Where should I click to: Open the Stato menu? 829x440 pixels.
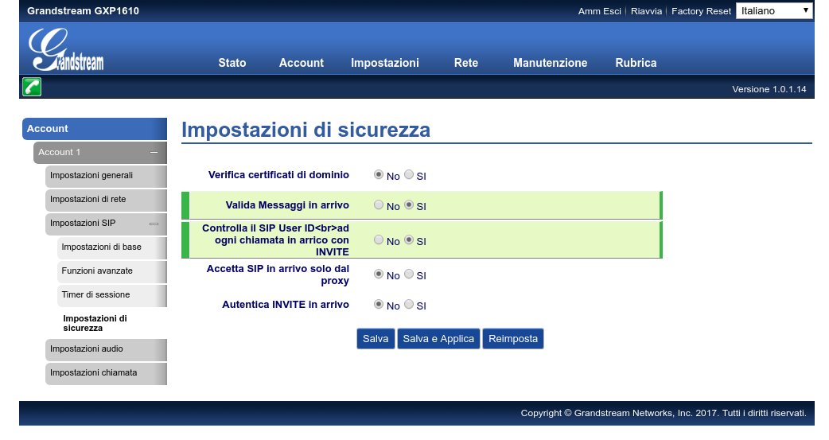point(232,62)
